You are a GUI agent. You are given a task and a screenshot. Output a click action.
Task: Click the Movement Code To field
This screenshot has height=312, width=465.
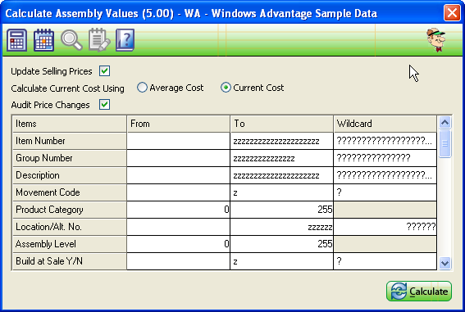(282, 192)
